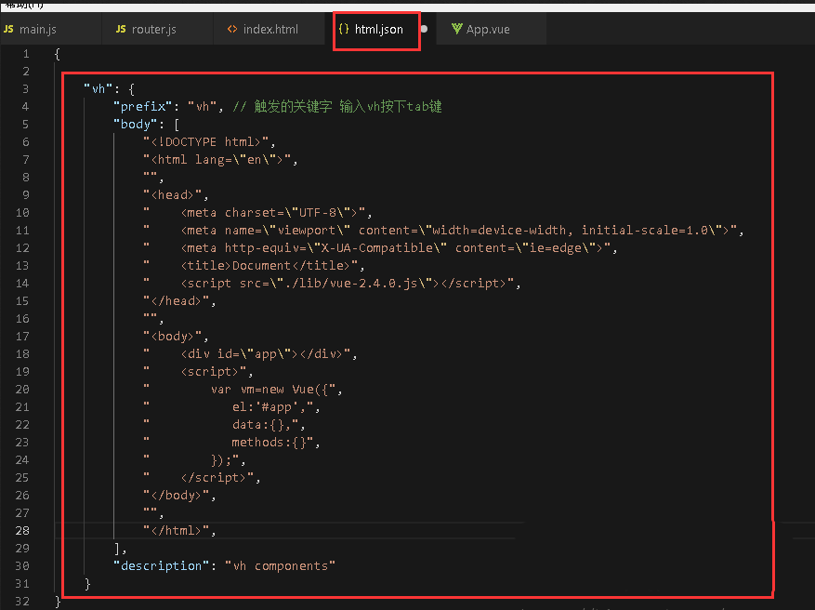Click the unsaved dot on html.json tab
Screen dimensions: 815x610
(424, 29)
